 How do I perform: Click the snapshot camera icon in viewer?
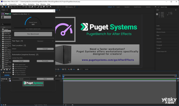pos(78,69)
